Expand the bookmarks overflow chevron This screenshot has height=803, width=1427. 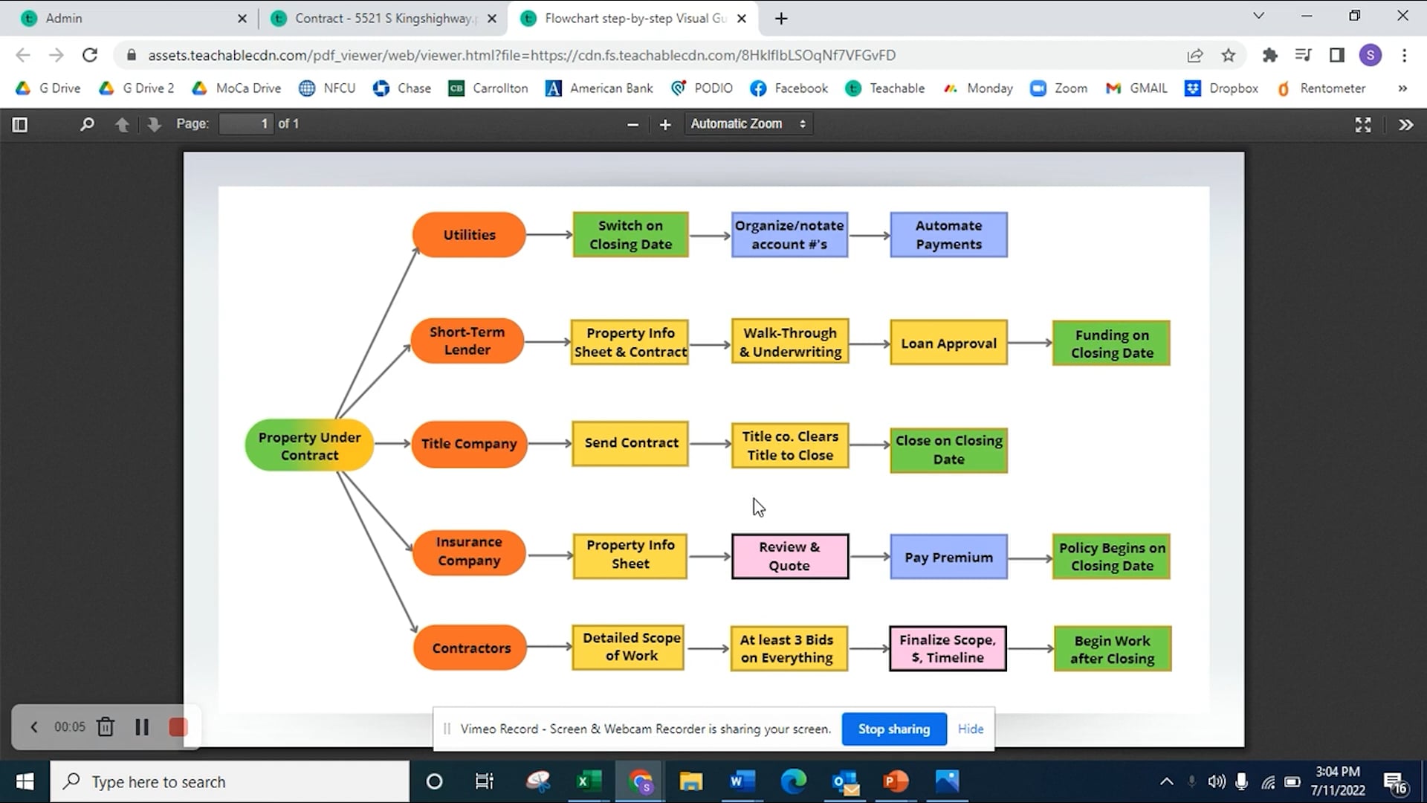point(1402,88)
